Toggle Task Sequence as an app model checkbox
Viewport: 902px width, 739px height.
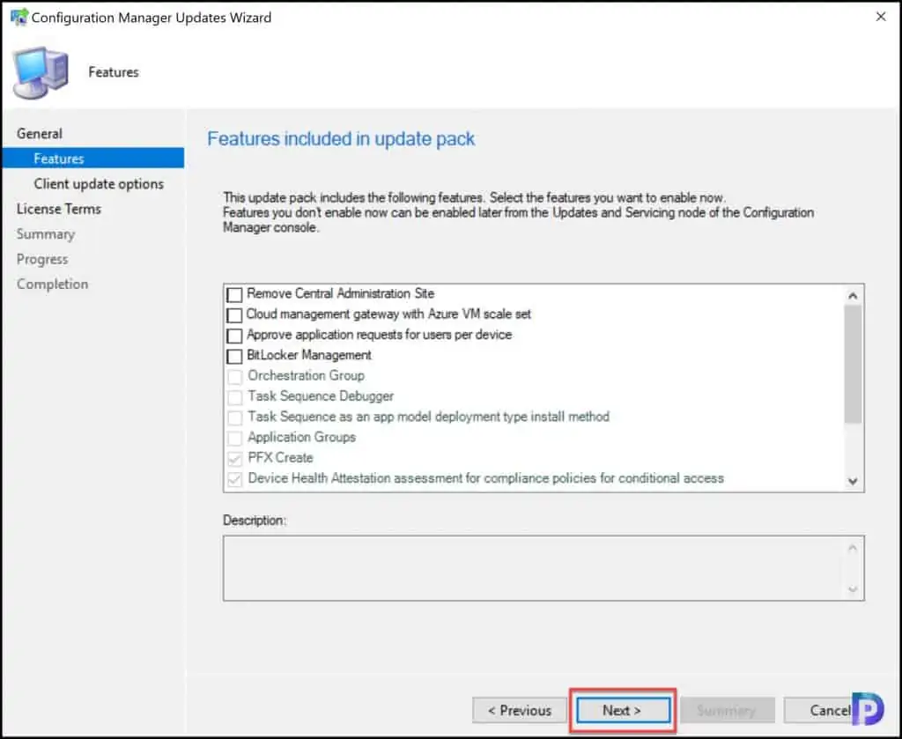(234, 418)
